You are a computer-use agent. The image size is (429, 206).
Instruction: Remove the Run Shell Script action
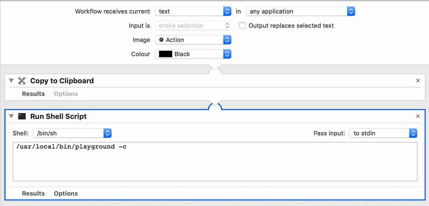point(418,116)
